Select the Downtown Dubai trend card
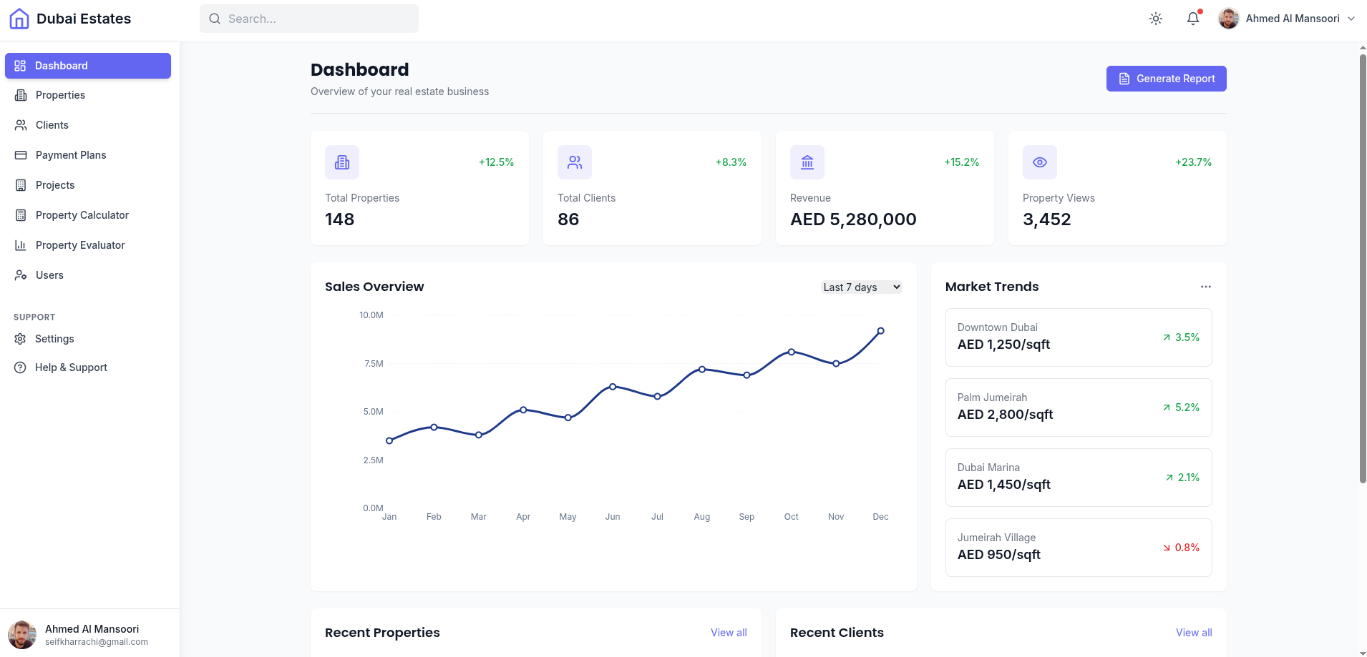 (1079, 337)
